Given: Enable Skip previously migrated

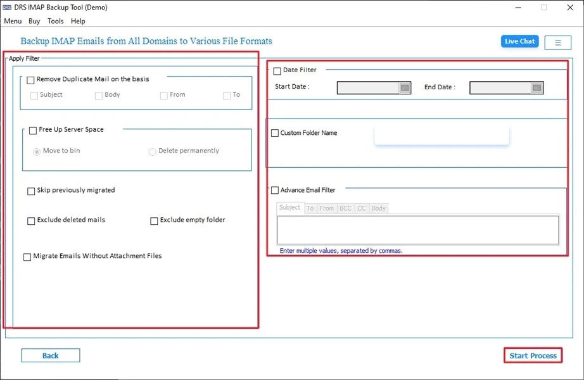Looking at the screenshot, I should [x=30, y=191].
